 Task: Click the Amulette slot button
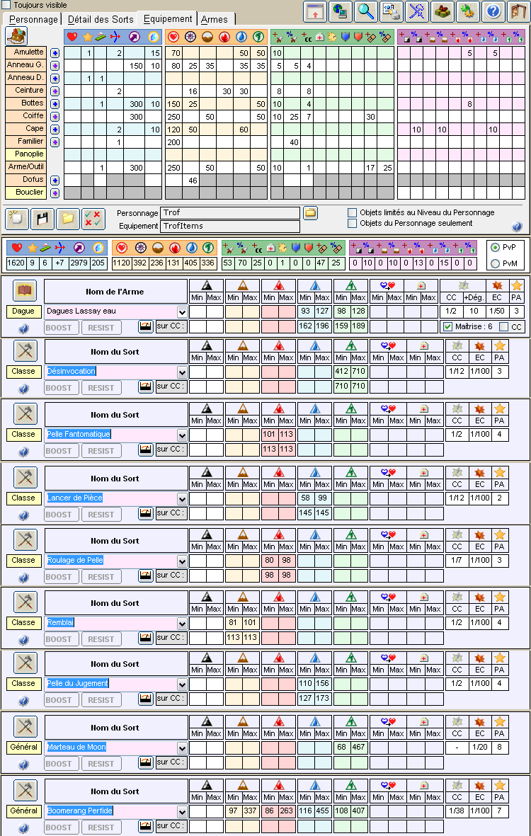click(25, 52)
